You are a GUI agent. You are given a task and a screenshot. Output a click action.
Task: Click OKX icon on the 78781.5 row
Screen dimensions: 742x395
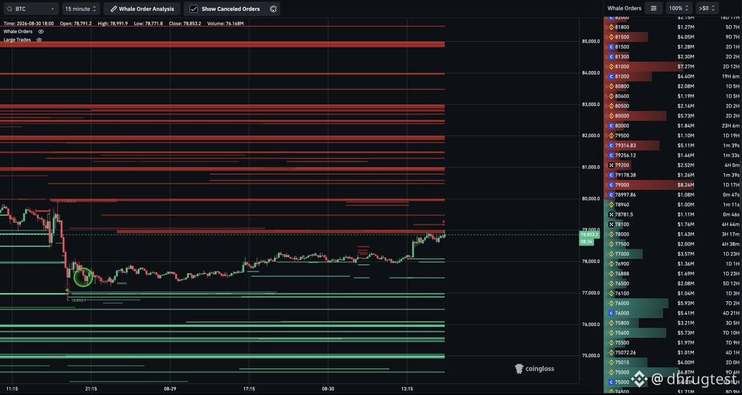click(610, 215)
